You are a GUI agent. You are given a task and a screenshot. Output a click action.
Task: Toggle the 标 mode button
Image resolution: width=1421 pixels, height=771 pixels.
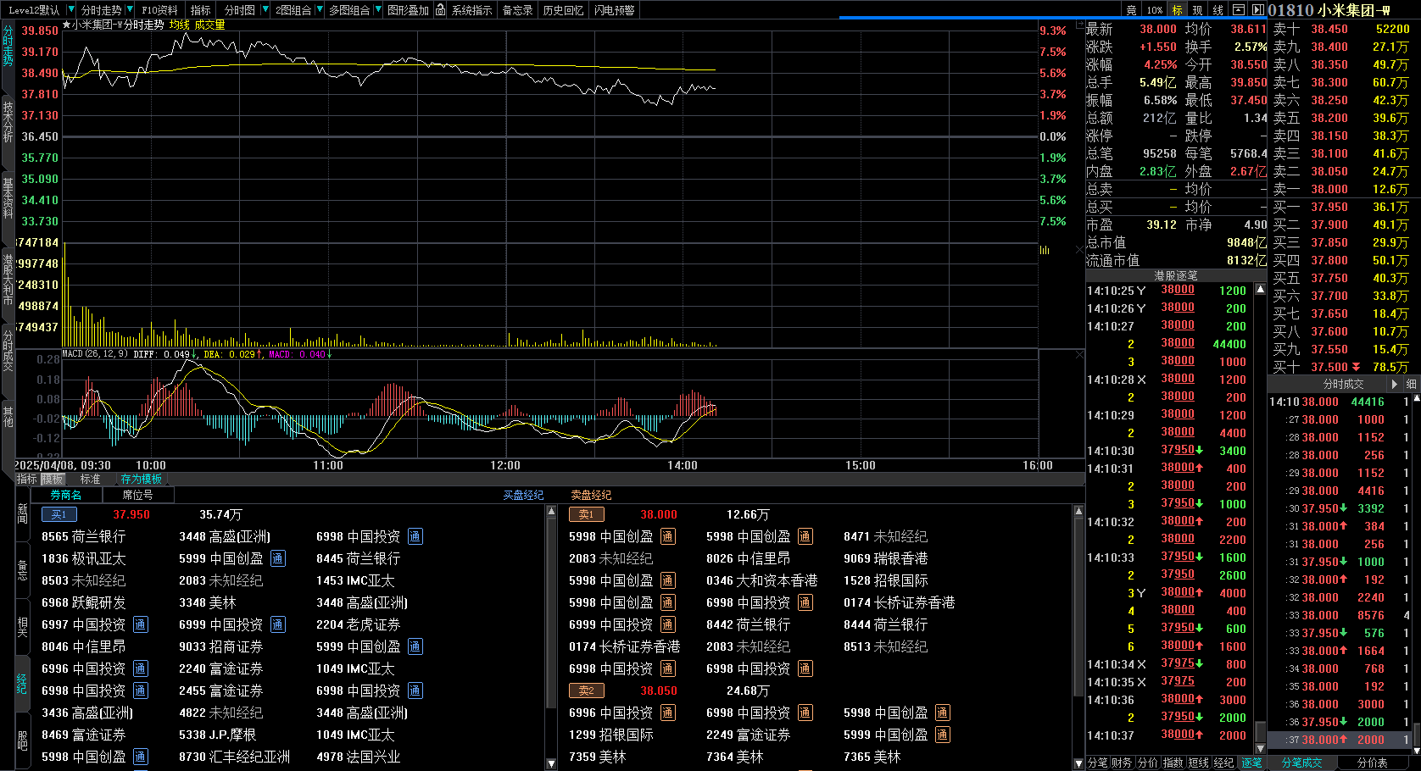1177,10
